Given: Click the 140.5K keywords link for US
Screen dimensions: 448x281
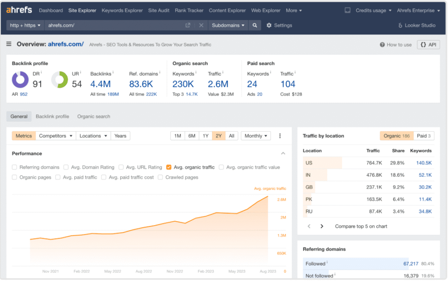Looking at the screenshot, I should point(423,162).
